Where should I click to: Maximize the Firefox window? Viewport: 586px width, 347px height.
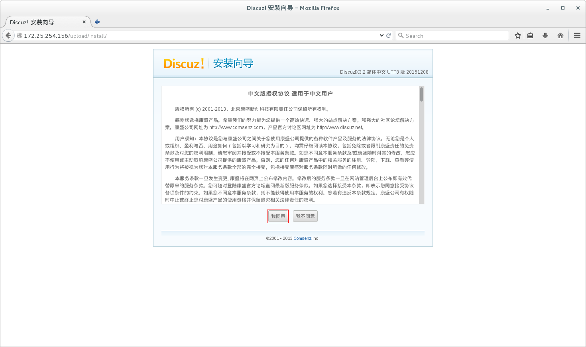(563, 8)
